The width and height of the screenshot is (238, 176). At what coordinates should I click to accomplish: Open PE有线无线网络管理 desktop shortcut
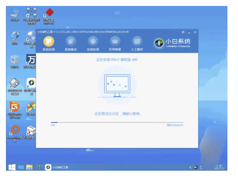pyautogui.click(x=31, y=16)
